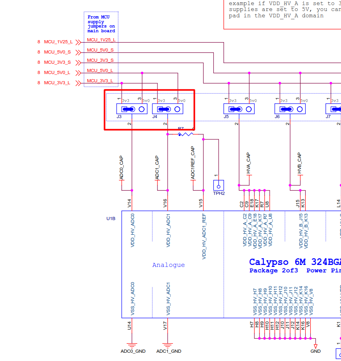Click the MCU_1V25_L off-page connector
Viewport: 341px width, 361px height.
(78, 42)
